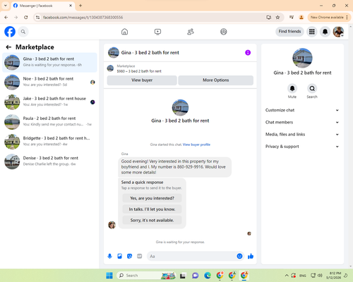The width and height of the screenshot is (353, 282).
Task: Expand Customize chat section
Action: (302, 110)
